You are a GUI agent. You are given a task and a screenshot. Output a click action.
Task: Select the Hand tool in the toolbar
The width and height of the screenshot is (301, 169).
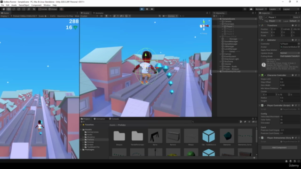4,9
